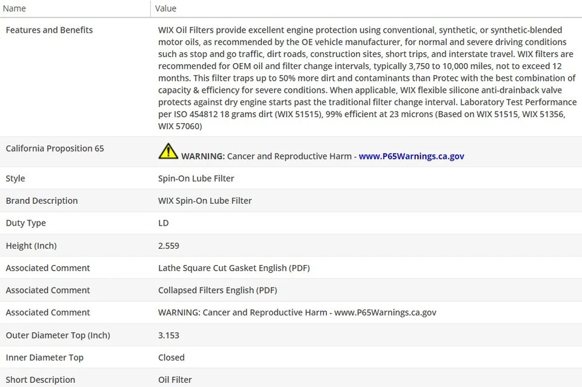Click the Brand Description label
Viewport: 582px width, 387px height.
click(42, 201)
